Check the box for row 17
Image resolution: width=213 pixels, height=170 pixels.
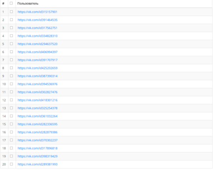[x=11, y=140]
